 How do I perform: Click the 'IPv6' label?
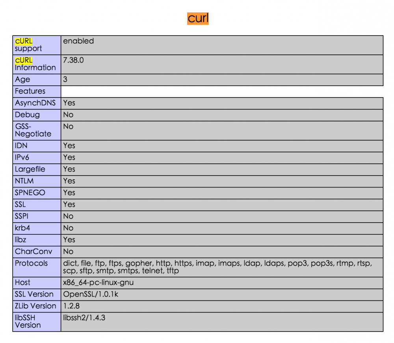click(x=22, y=157)
